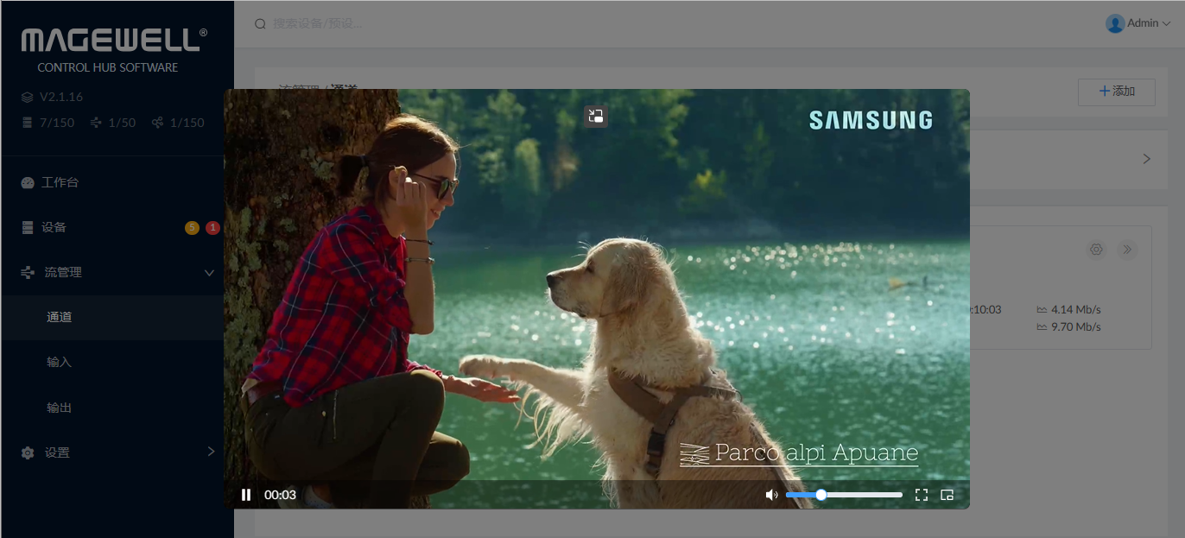Click the channel double-chevron icon
Viewport: 1185px width, 538px height.
(x=1126, y=250)
